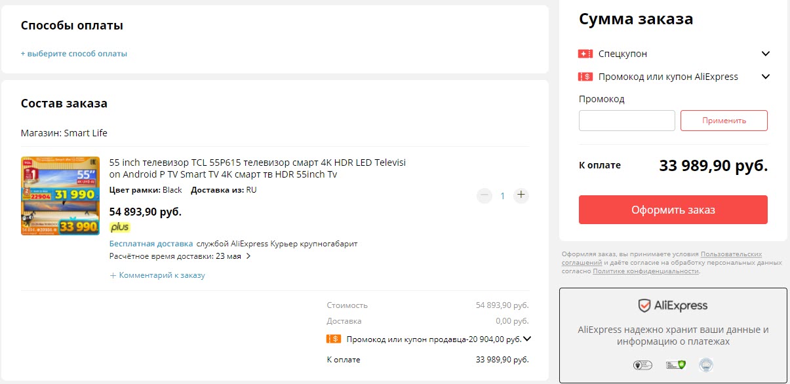Click the leftmost payment security badge
This screenshot has width=790, height=384.
642,365
